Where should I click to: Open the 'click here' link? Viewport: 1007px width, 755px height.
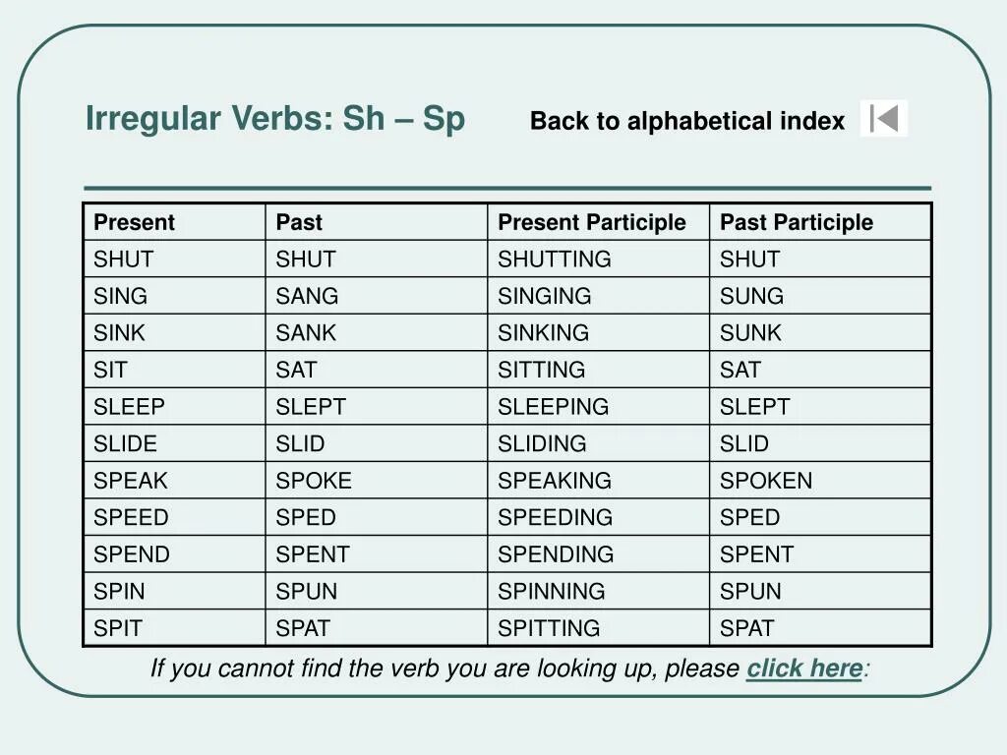tap(803, 669)
